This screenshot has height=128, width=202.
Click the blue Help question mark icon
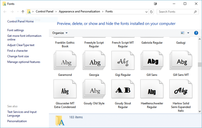click(x=196, y=33)
